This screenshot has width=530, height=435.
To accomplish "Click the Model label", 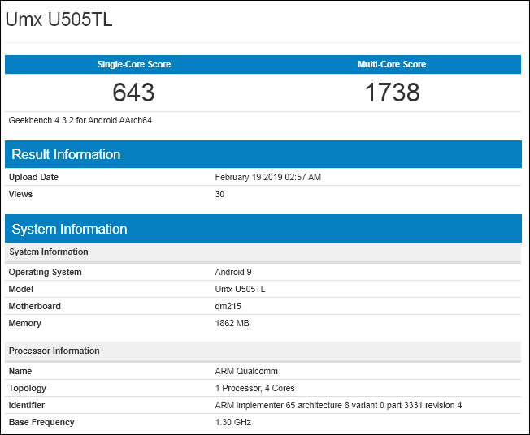I will point(21,289).
